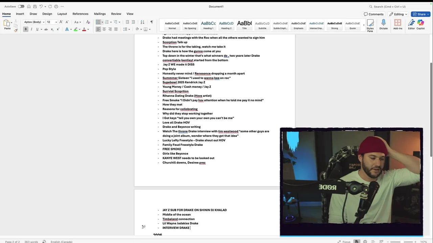Image resolution: width=433 pixels, height=243 pixels.
Task: Click the Clear Formatting icon
Action: point(88,22)
